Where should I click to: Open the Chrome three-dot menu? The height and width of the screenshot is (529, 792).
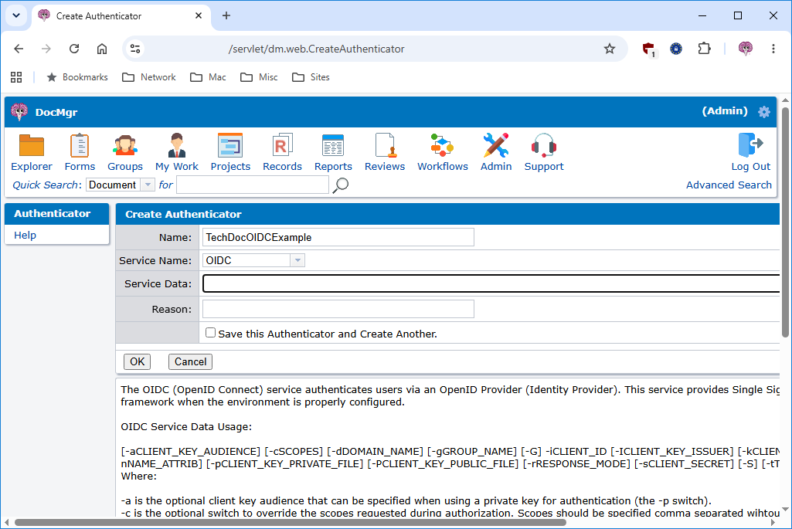click(773, 49)
